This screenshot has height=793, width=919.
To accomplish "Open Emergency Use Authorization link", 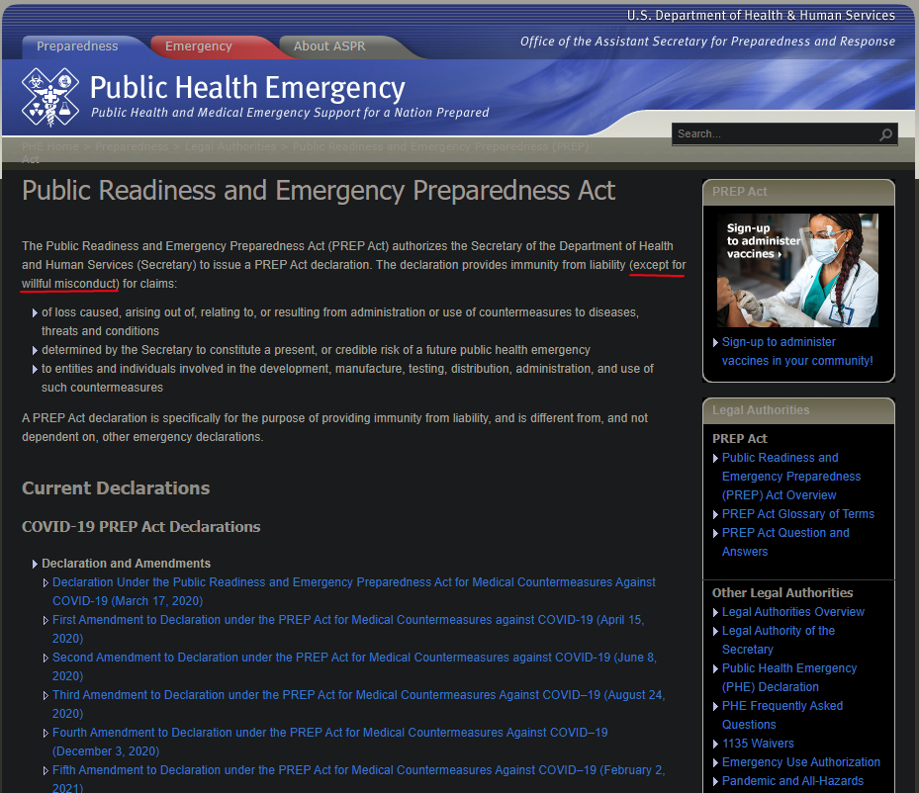I will click(800, 762).
